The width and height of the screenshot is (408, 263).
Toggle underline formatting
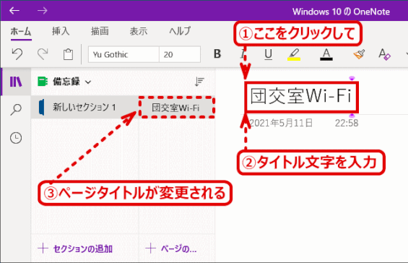pyautogui.click(x=269, y=54)
